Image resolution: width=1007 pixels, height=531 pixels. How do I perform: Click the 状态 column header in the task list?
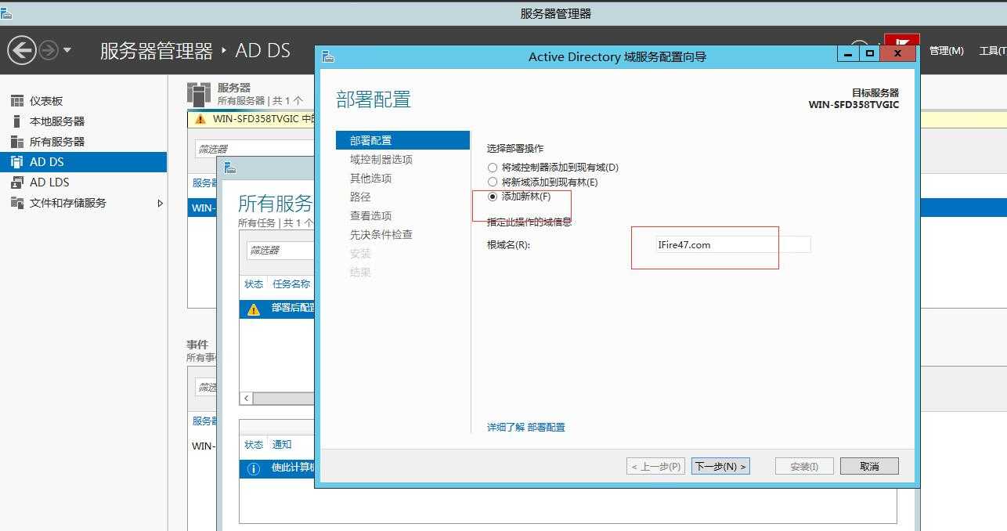[254, 284]
